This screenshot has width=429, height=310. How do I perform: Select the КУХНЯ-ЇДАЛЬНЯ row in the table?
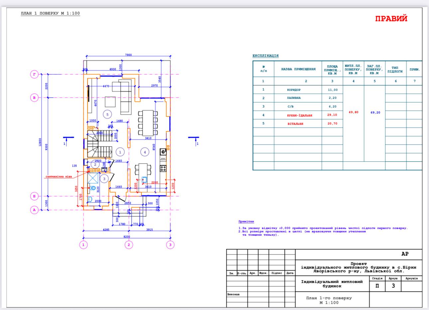(x=300, y=115)
